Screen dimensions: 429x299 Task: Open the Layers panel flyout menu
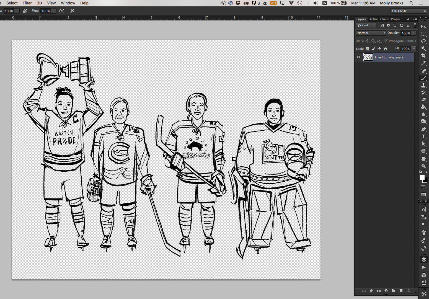pos(415,19)
